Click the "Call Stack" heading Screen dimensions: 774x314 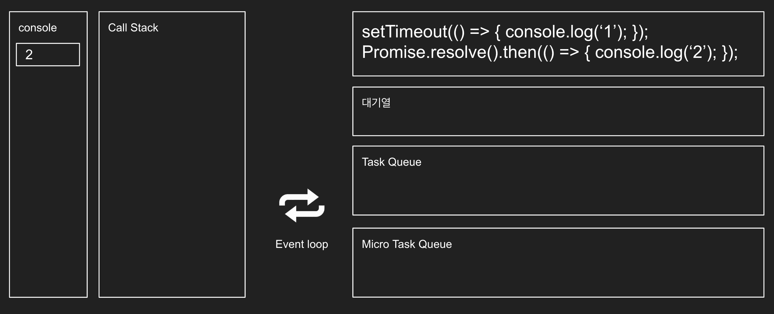133,28
